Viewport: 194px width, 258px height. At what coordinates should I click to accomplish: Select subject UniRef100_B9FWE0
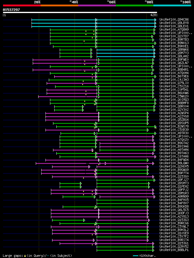(x=174, y=59)
